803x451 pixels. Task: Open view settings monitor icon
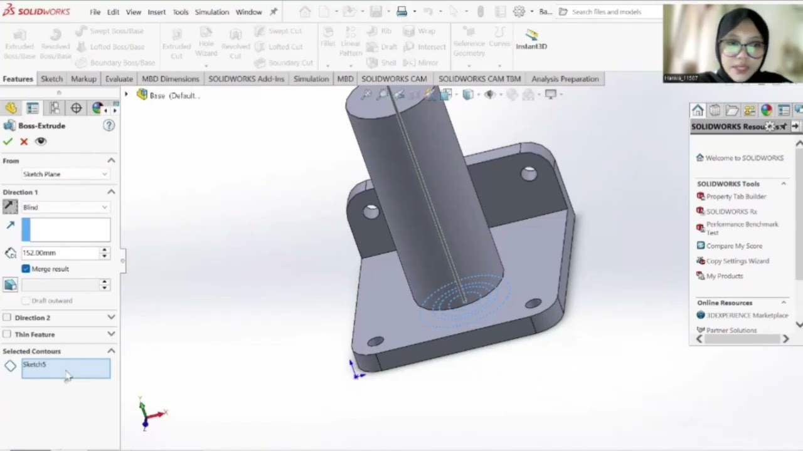tap(550, 95)
